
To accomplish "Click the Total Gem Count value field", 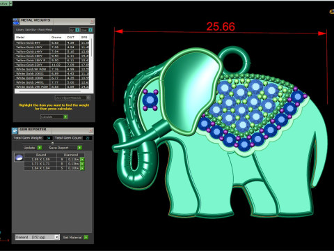I will click(x=88, y=138).
